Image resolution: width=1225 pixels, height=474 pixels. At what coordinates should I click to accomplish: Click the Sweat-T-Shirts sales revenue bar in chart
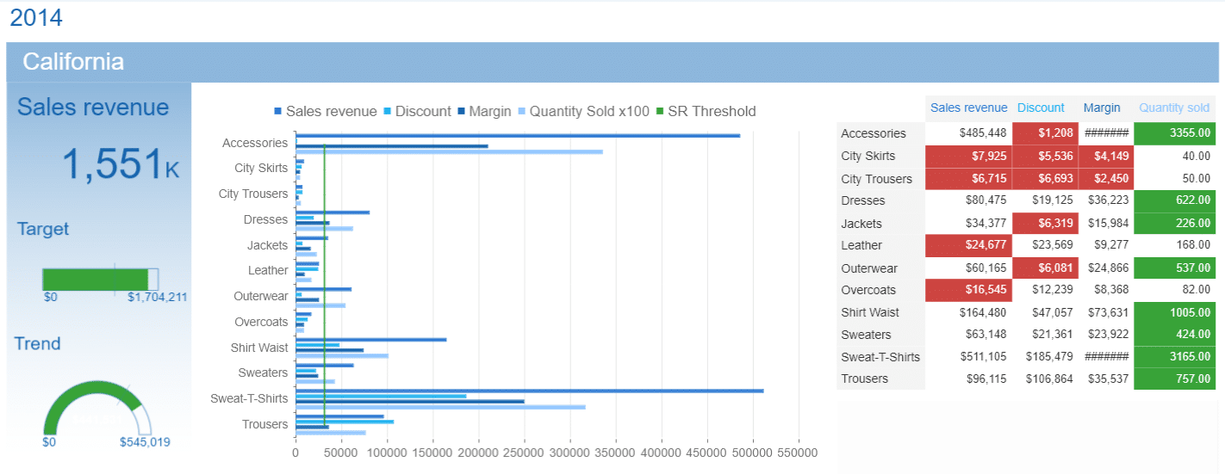click(x=529, y=391)
